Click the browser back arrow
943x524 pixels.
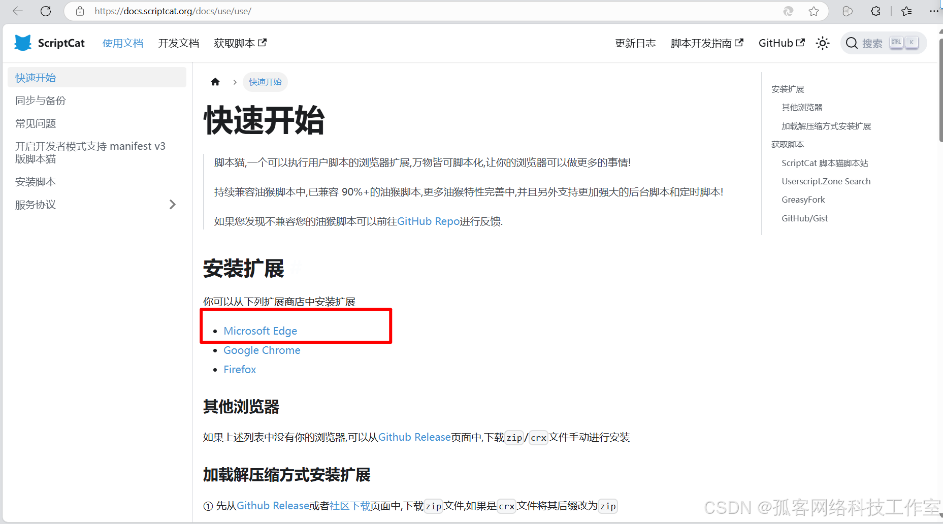18,11
